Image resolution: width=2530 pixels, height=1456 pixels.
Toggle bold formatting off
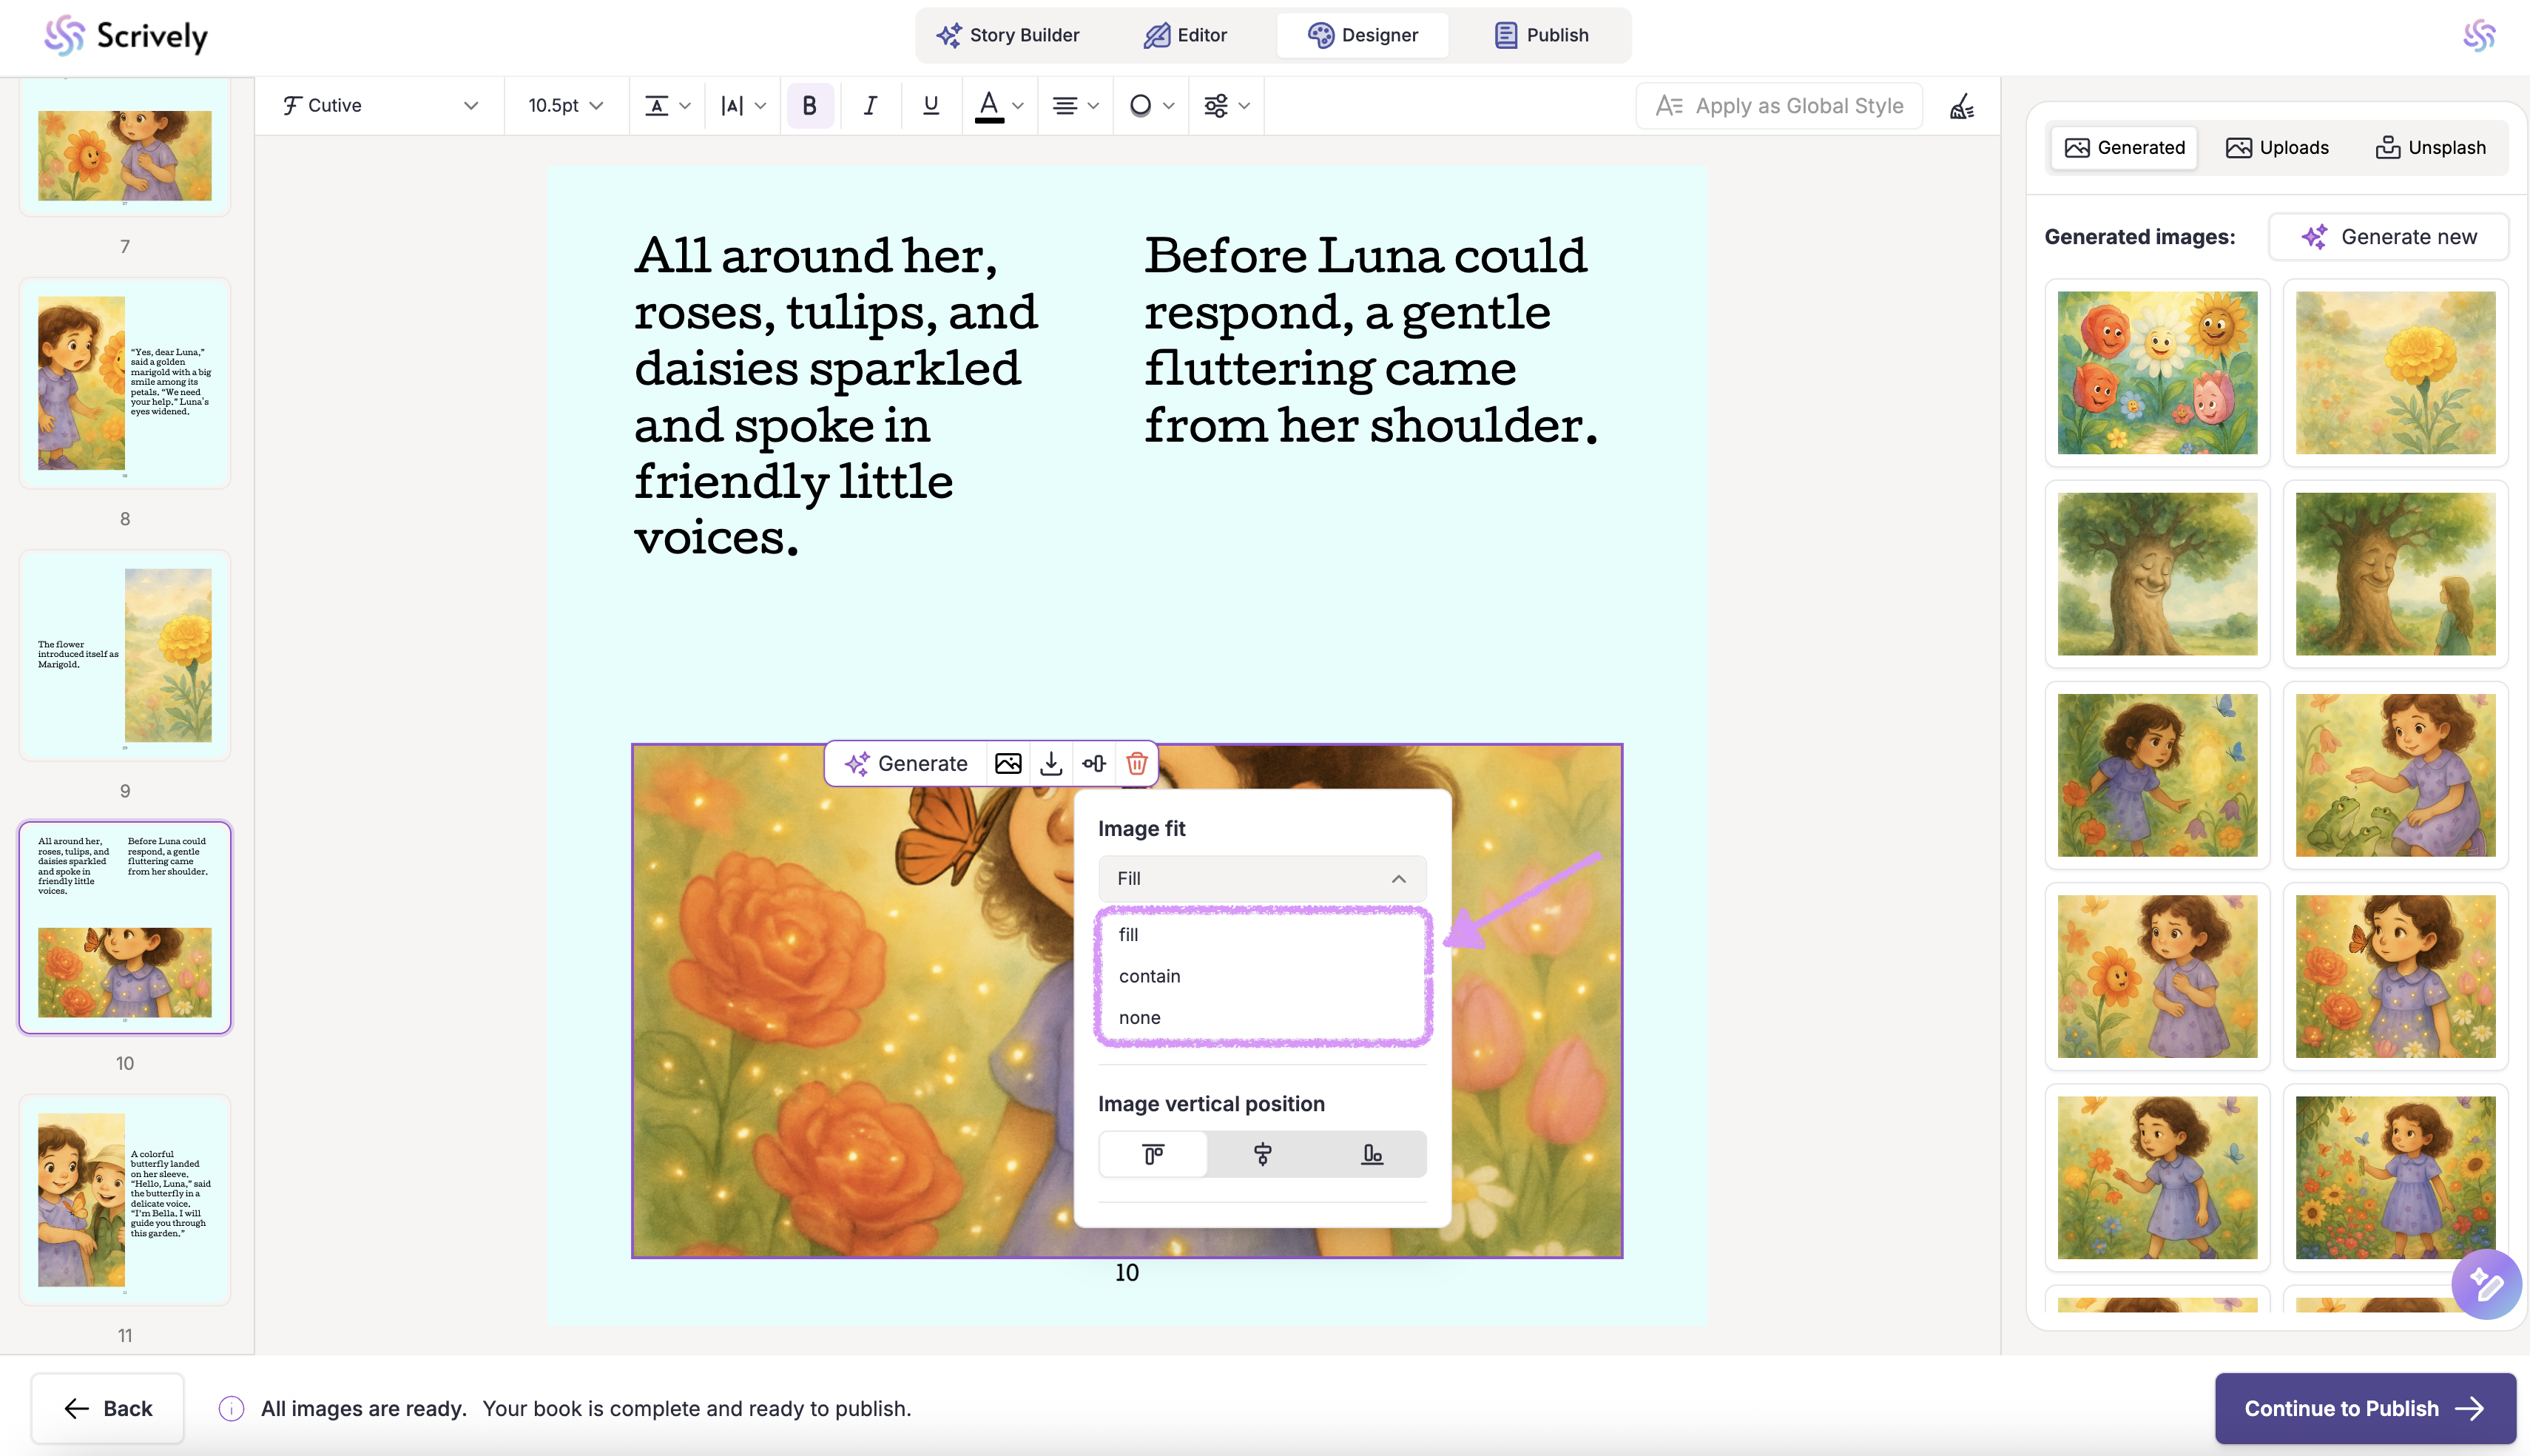(x=810, y=106)
